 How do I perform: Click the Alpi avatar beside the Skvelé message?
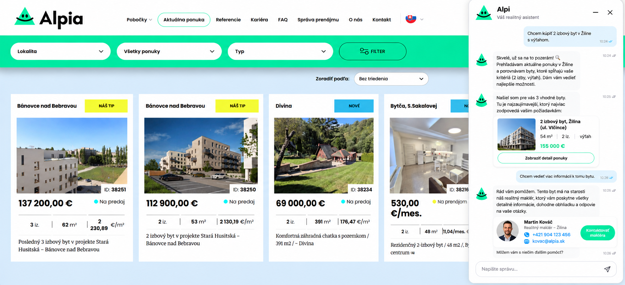tap(482, 60)
